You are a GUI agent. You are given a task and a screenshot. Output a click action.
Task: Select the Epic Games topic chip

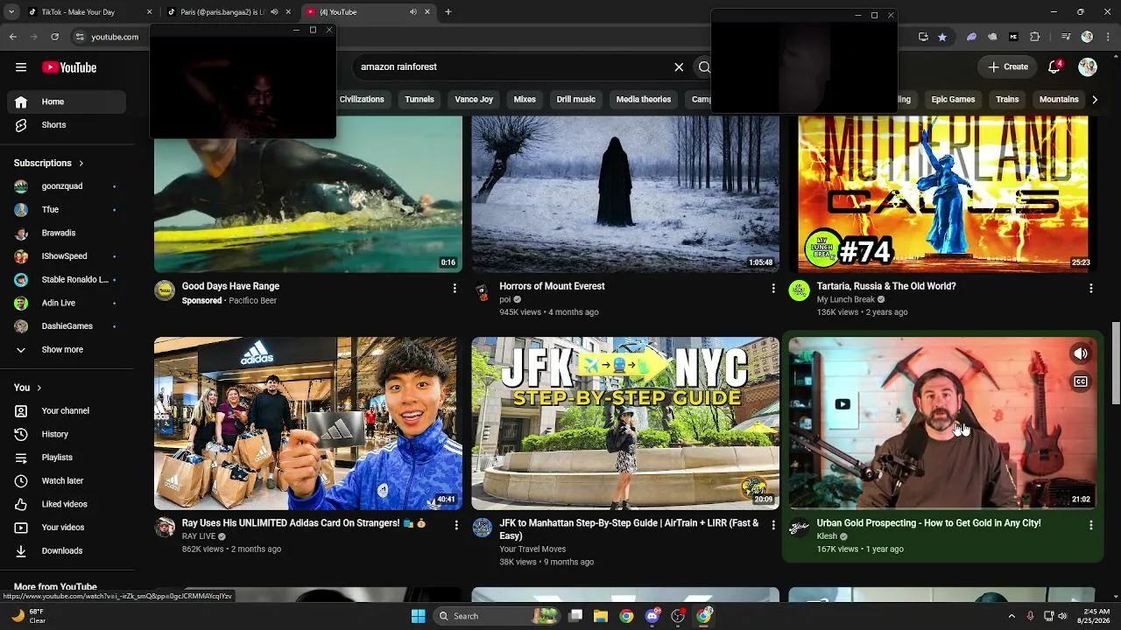click(x=953, y=100)
